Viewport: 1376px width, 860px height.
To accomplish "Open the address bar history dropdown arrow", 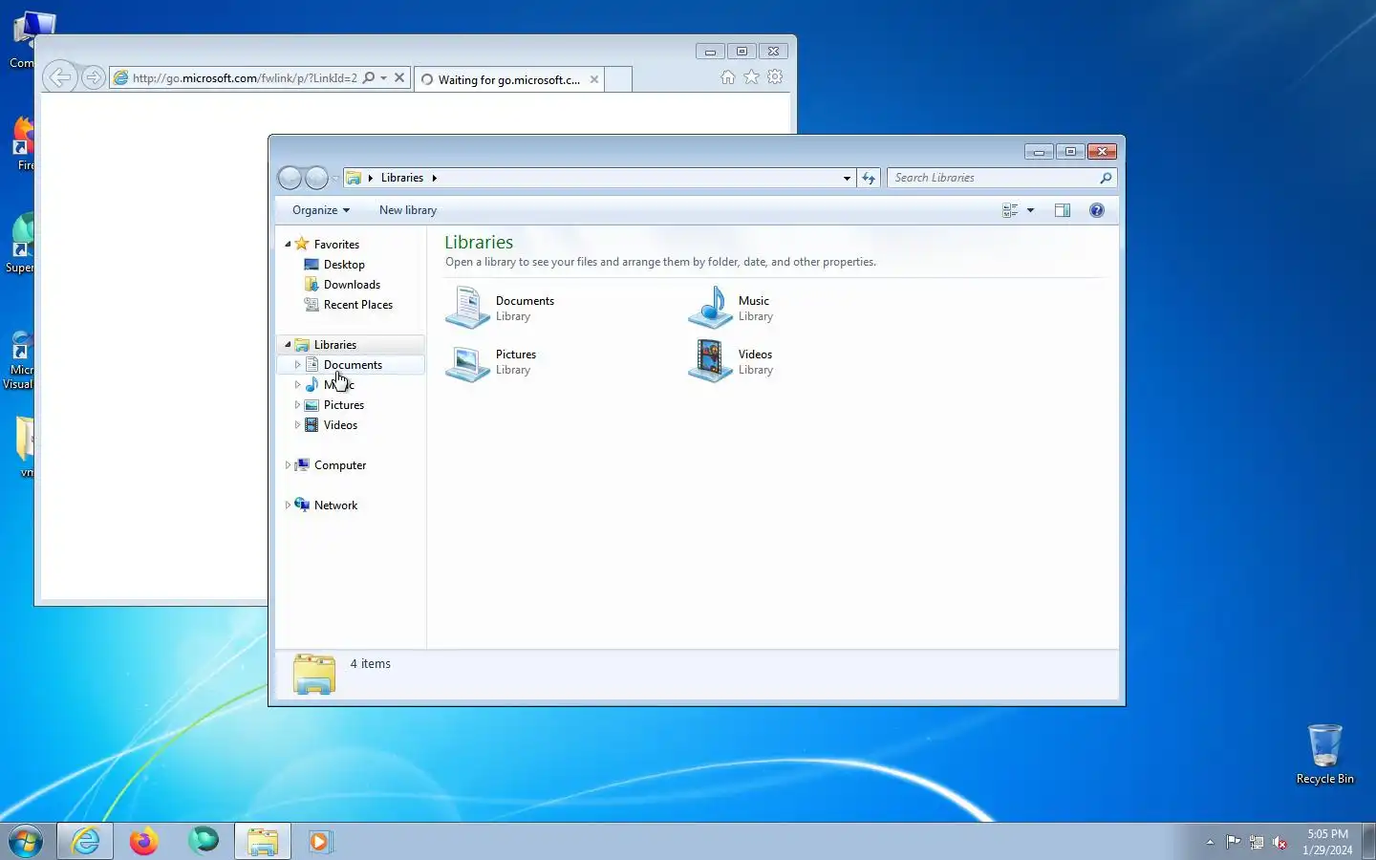I will pyautogui.click(x=847, y=178).
